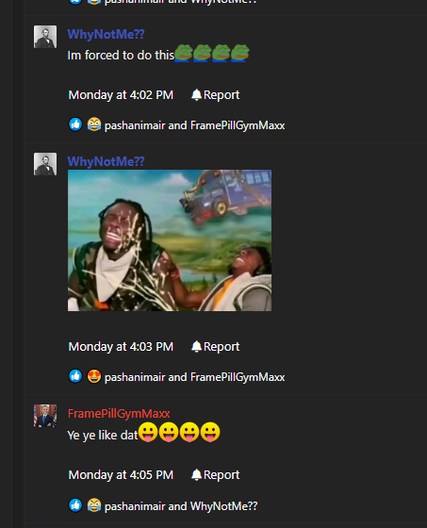Open the Monday at 4:03 PM timestamp permalink
The height and width of the screenshot is (528, 427).
pos(121,347)
